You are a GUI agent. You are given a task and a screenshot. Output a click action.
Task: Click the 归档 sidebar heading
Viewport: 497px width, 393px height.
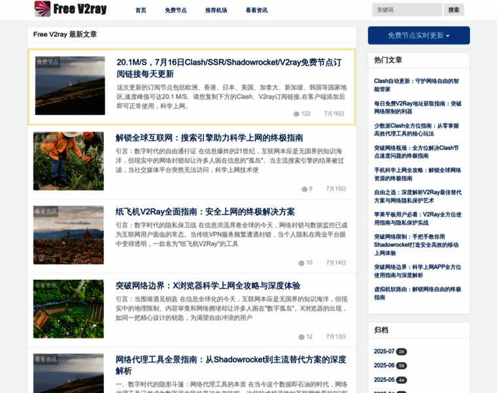(x=381, y=330)
